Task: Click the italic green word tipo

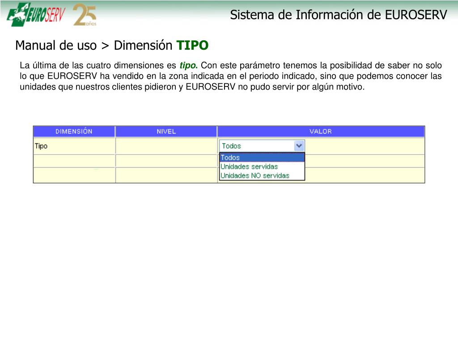Action: point(188,65)
